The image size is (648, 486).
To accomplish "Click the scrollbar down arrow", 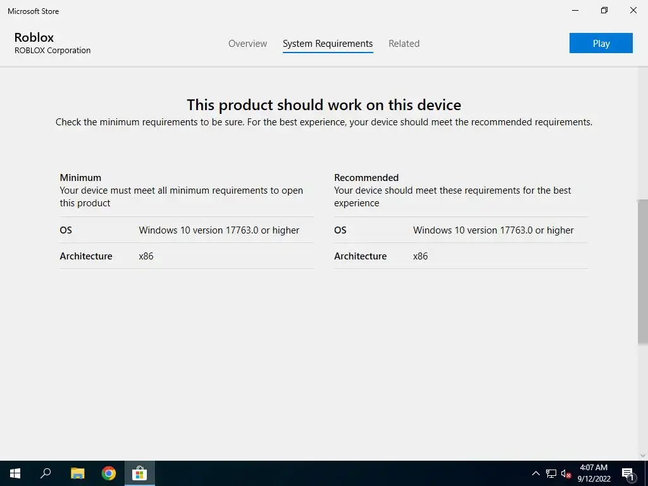I will click(x=643, y=456).
